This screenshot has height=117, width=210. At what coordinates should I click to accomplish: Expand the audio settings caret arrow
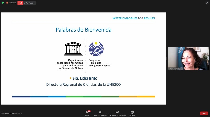pyautogui.click(x=21, y=113)
